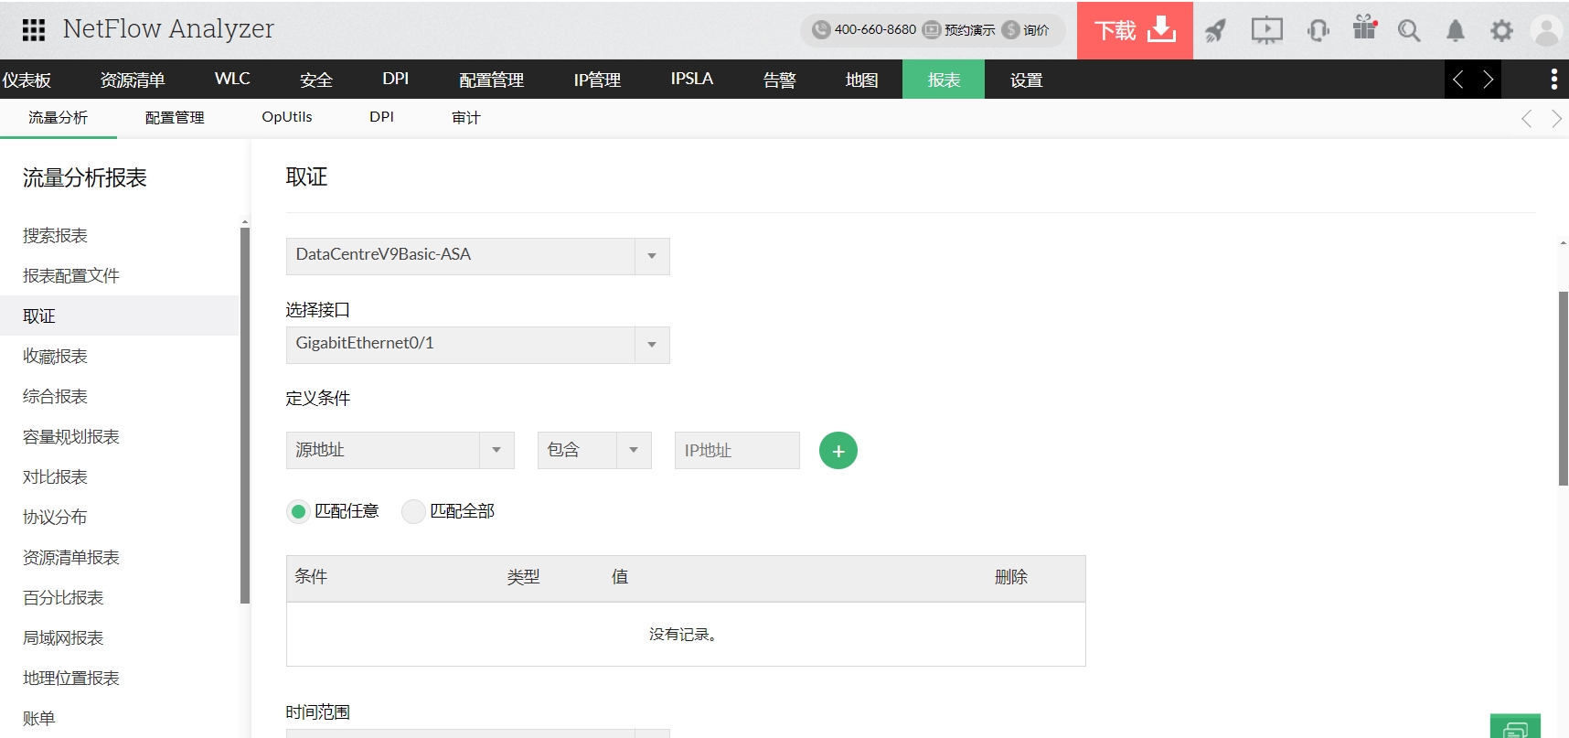Open the user profile avatar
The width and height of the screenshot is (1569, 738).
tap(1546, 31)
